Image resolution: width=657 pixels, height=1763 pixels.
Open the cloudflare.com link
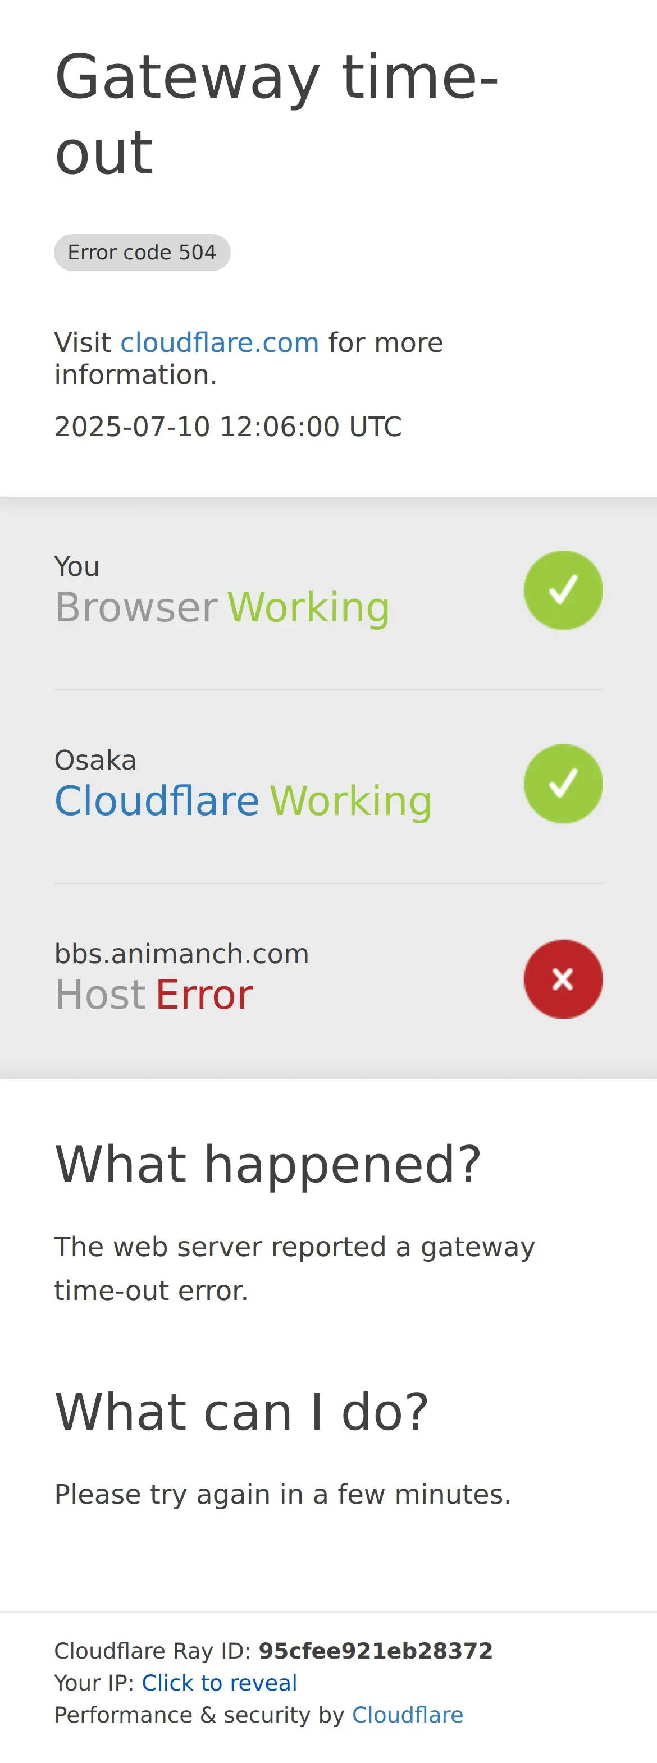click(x=220, y=342)
